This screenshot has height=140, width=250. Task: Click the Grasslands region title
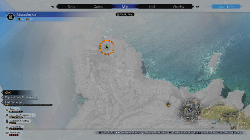tap(27, 14)
